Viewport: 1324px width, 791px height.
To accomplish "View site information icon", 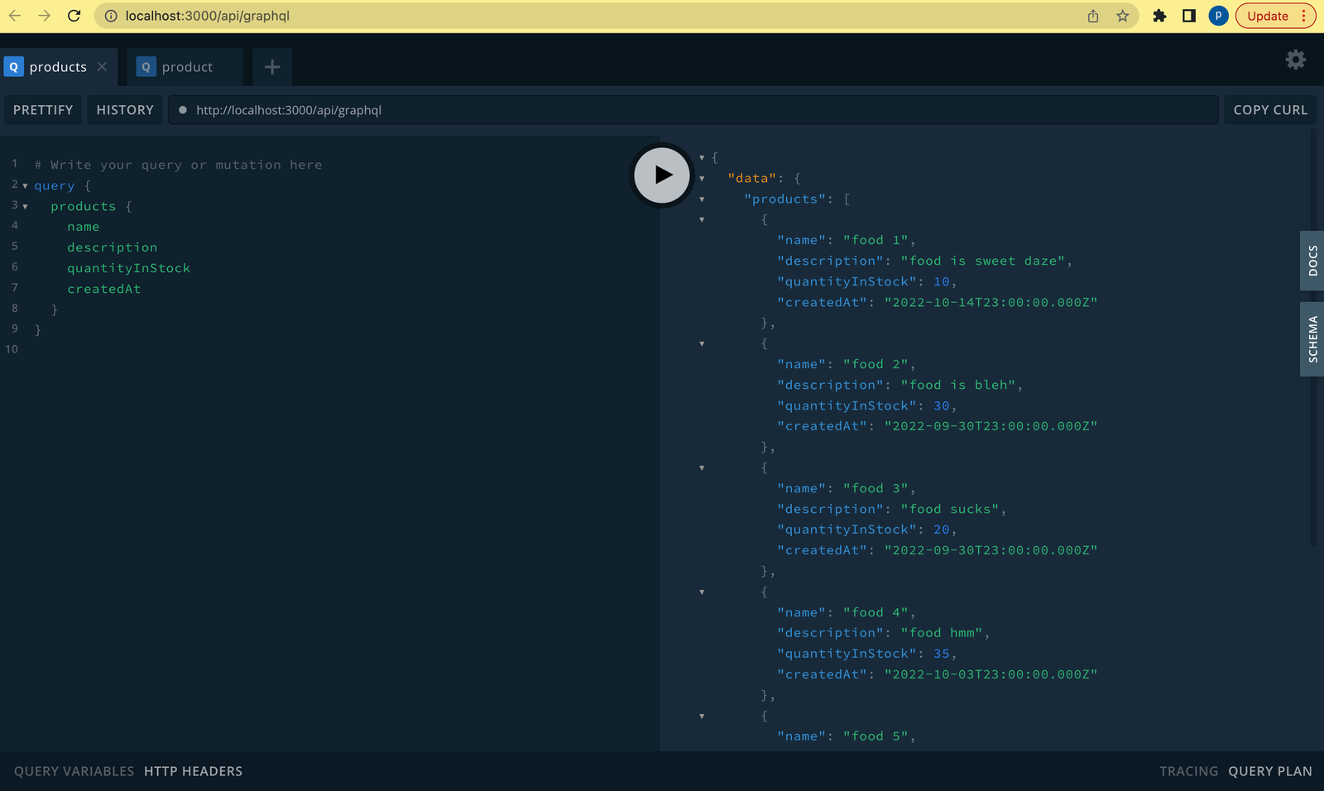I will [x=111, y=16].
